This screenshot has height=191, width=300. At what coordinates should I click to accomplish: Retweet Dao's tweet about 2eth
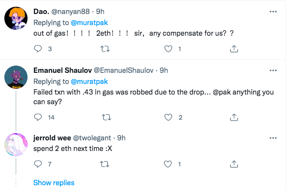click(x=105, y=49)
